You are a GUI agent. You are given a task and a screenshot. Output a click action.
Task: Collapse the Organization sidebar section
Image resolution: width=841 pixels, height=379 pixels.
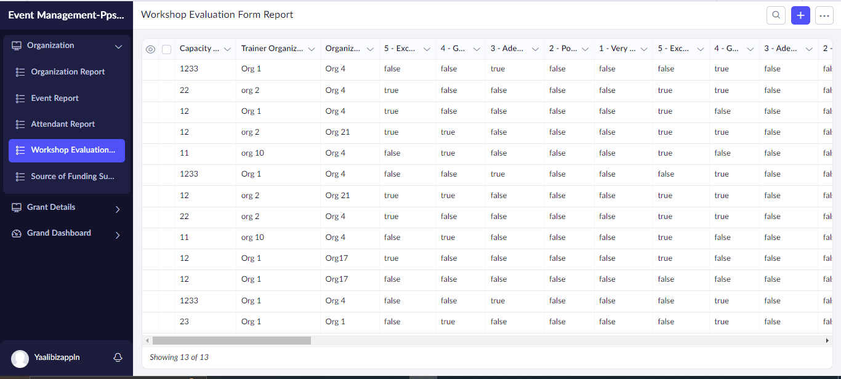[x=118, y=46]
